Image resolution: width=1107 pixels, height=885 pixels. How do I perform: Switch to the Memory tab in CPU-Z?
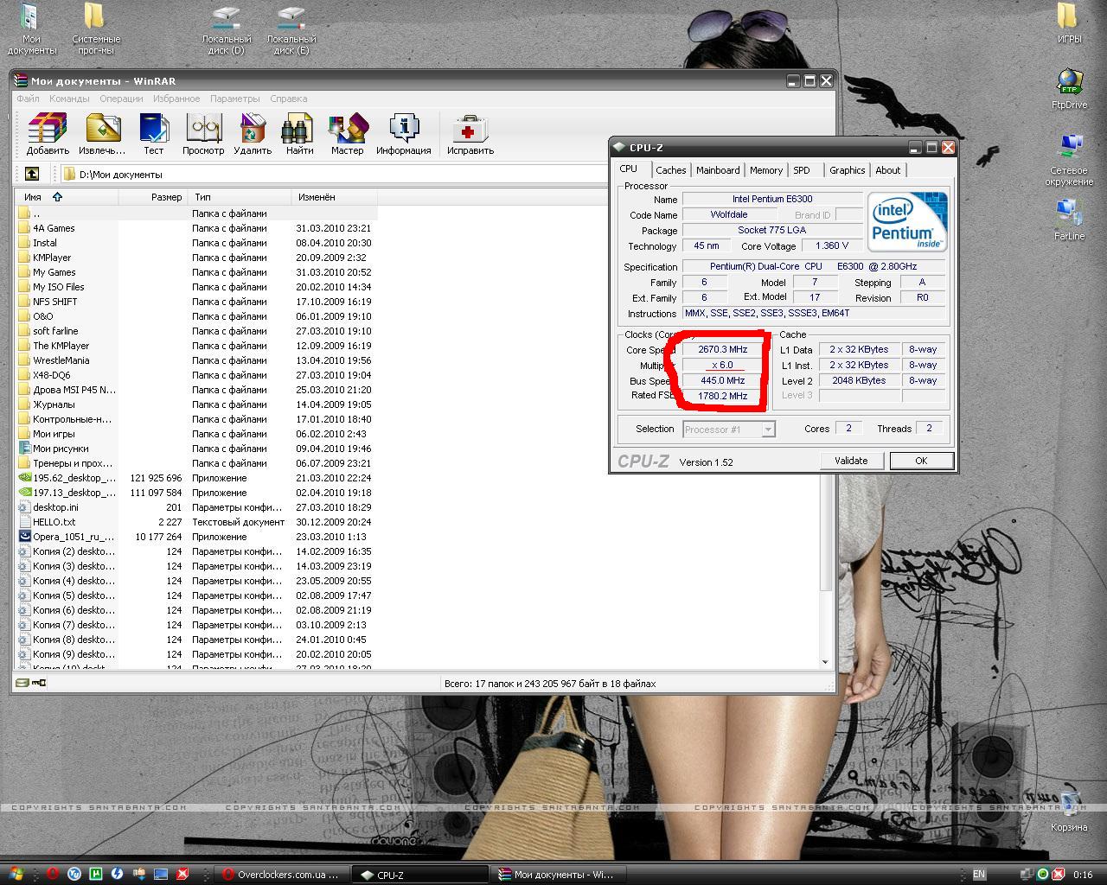point(766,170)
